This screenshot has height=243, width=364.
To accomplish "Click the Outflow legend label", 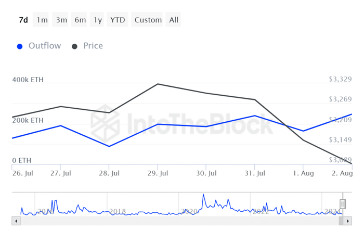I will pos(45,46).
